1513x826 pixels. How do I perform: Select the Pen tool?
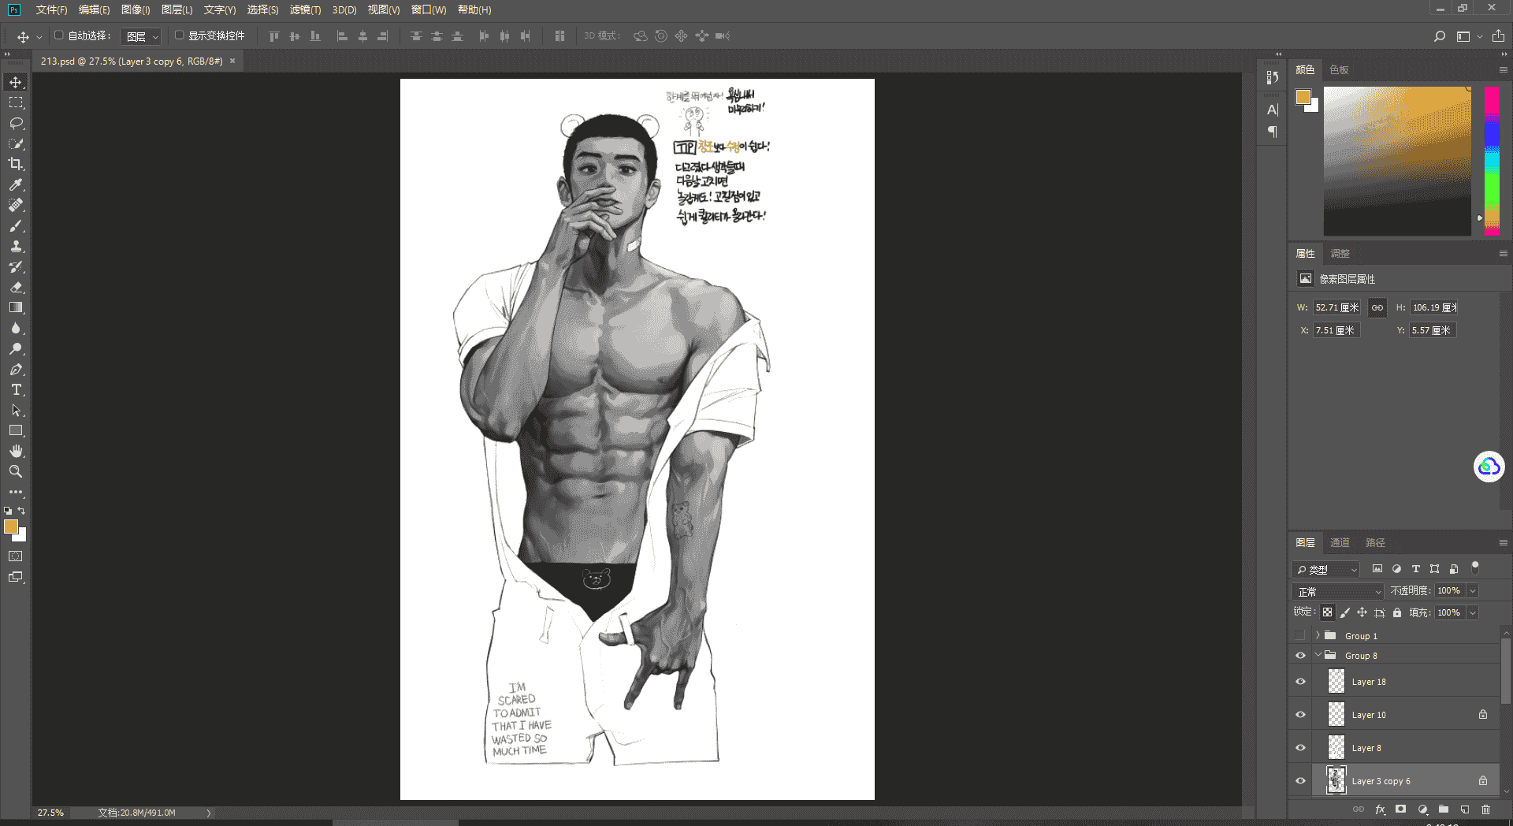click(16, 369)
